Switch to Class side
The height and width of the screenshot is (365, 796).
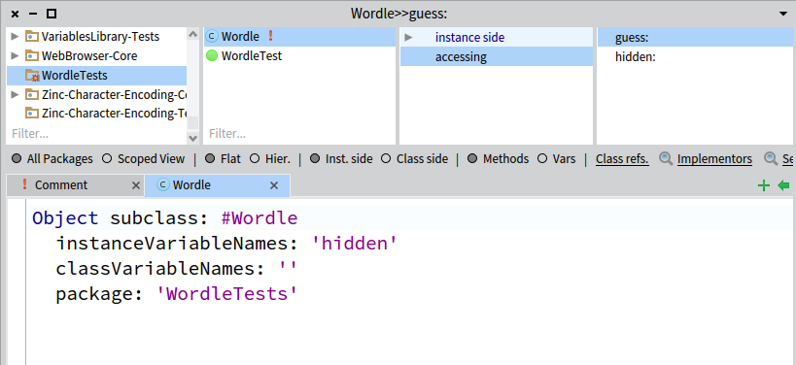386,158
